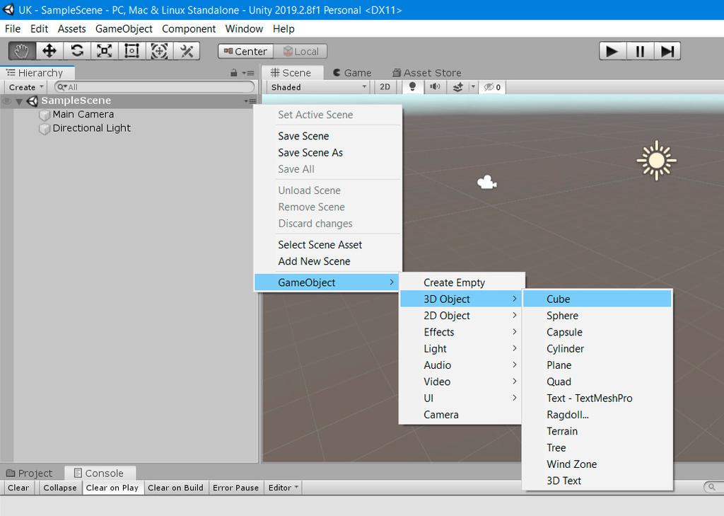Click the sun light gizmo in scene

pyautogui.click(x=656, y=161)
